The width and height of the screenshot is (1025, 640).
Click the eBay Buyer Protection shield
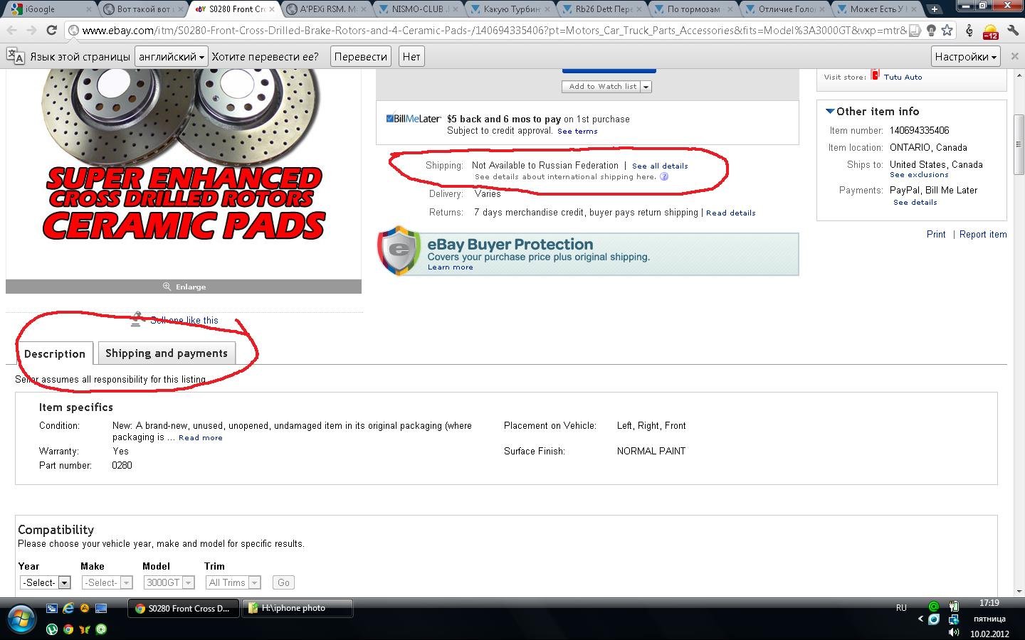pos(399,250)
